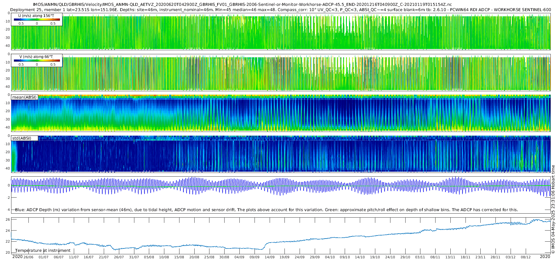This screenshot has height=262, width=556.
Task: Select the 14/10 date tick
Action: pos(360,257)
